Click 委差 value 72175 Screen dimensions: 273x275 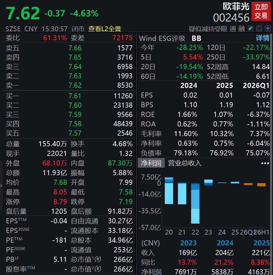tap(122, 38)
